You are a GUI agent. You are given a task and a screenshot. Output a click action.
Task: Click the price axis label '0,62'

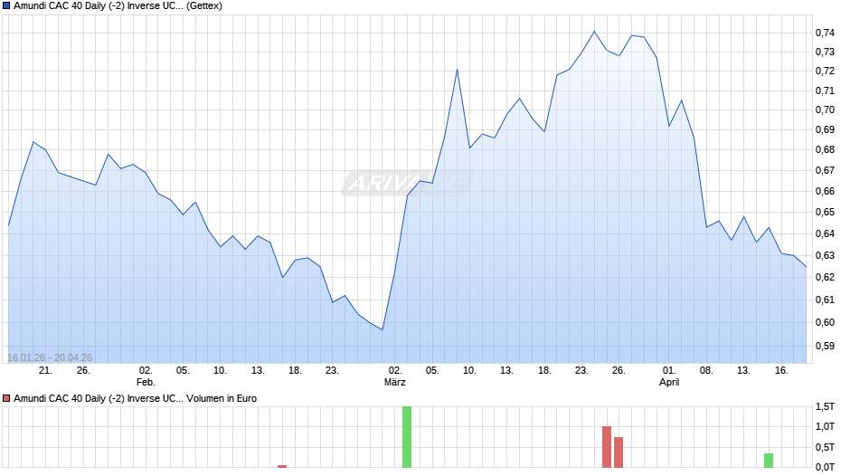point(825,277)
